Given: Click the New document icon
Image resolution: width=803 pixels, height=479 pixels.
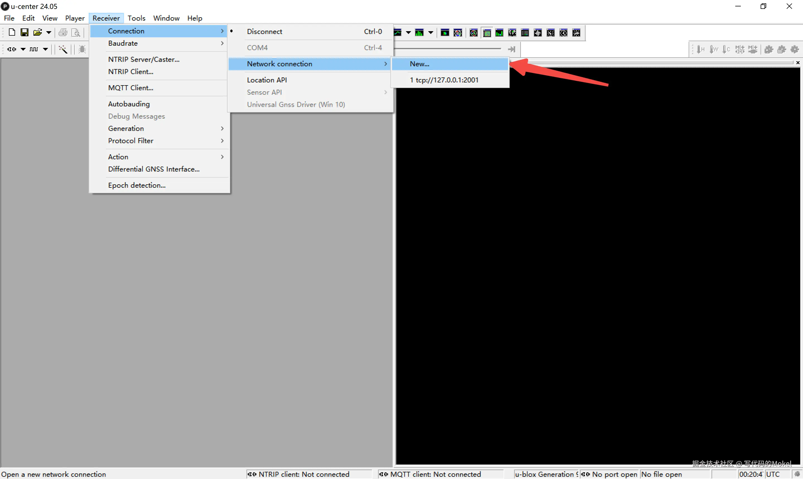Looking at the screenshot, I should [12, 32].
